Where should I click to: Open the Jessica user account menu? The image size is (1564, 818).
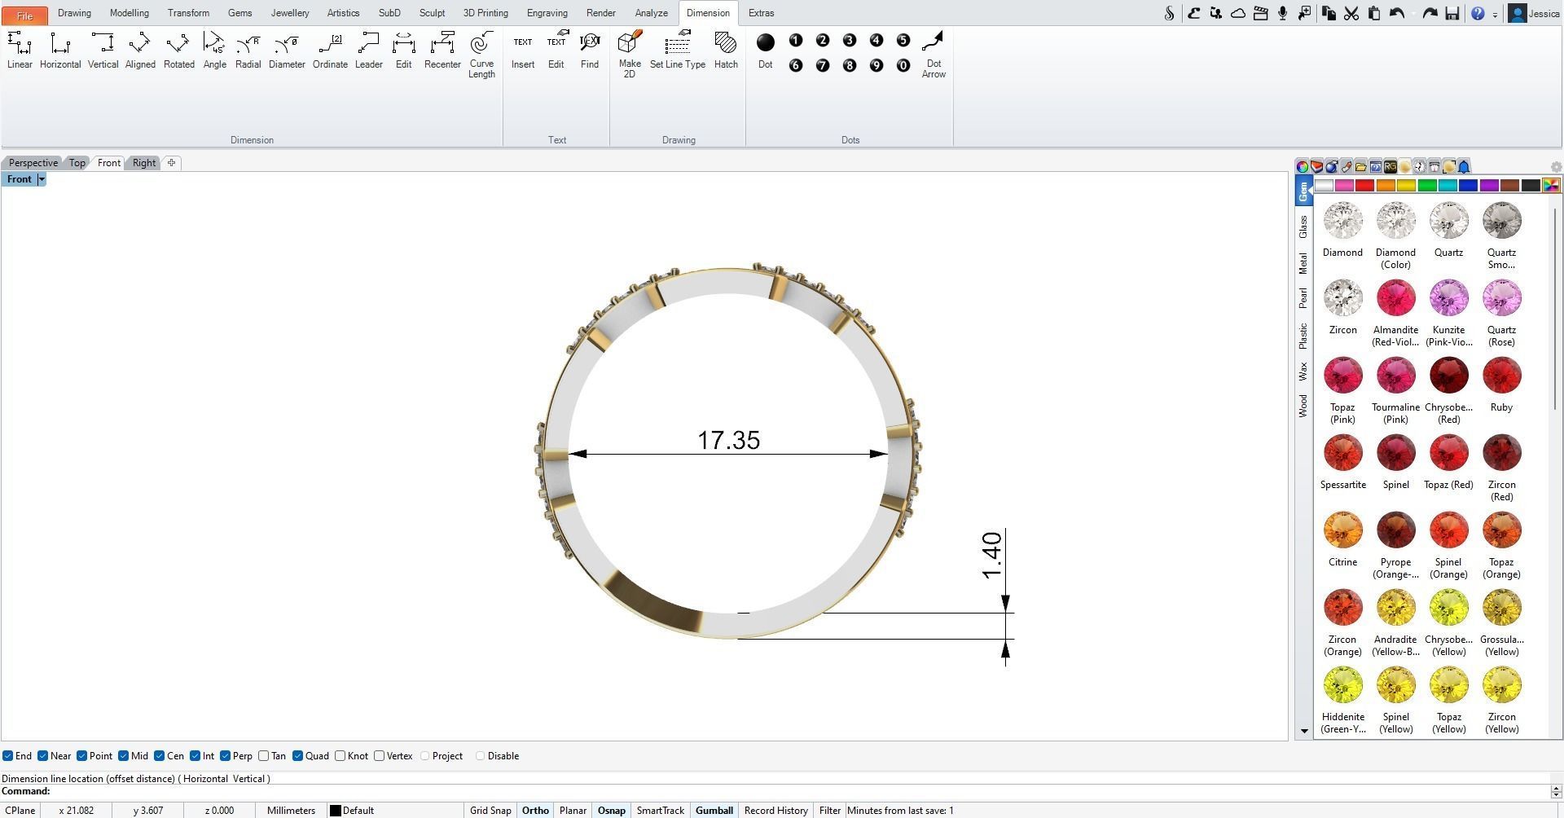click(x=1535, y=13)
